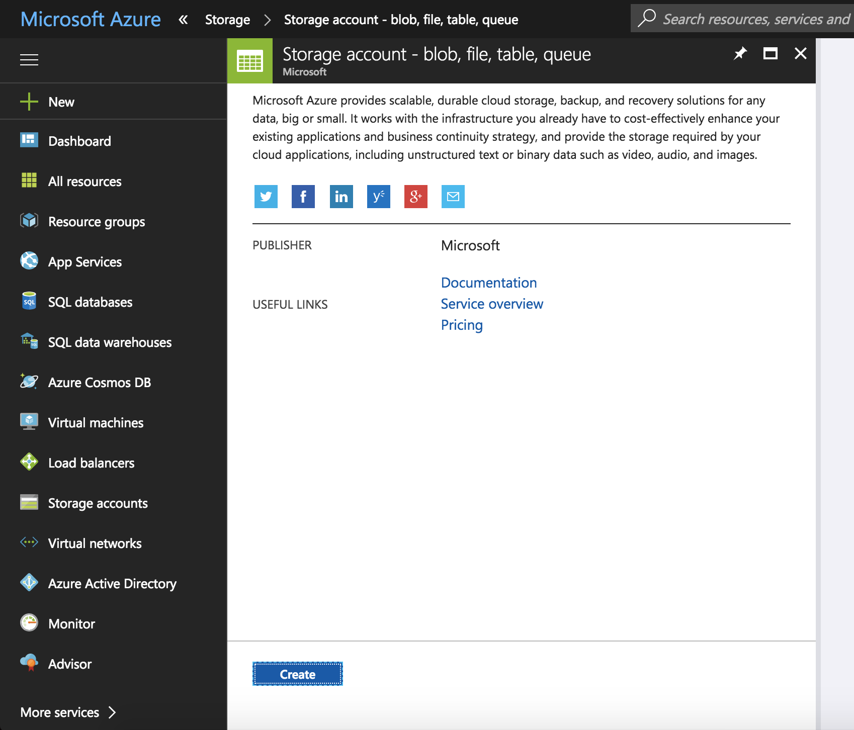
Task: Go to Storage in the breadcrumb
Action: (227, 20)
